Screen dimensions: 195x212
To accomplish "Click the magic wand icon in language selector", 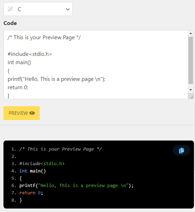I will pyautogui.click(x=10, y=9).
